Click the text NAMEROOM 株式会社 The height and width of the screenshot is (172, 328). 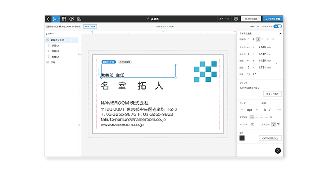[x=124, y=103]
